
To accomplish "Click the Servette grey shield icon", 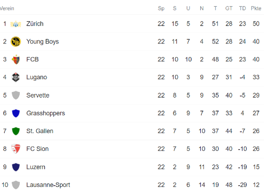I will click(x=16, y=95).
